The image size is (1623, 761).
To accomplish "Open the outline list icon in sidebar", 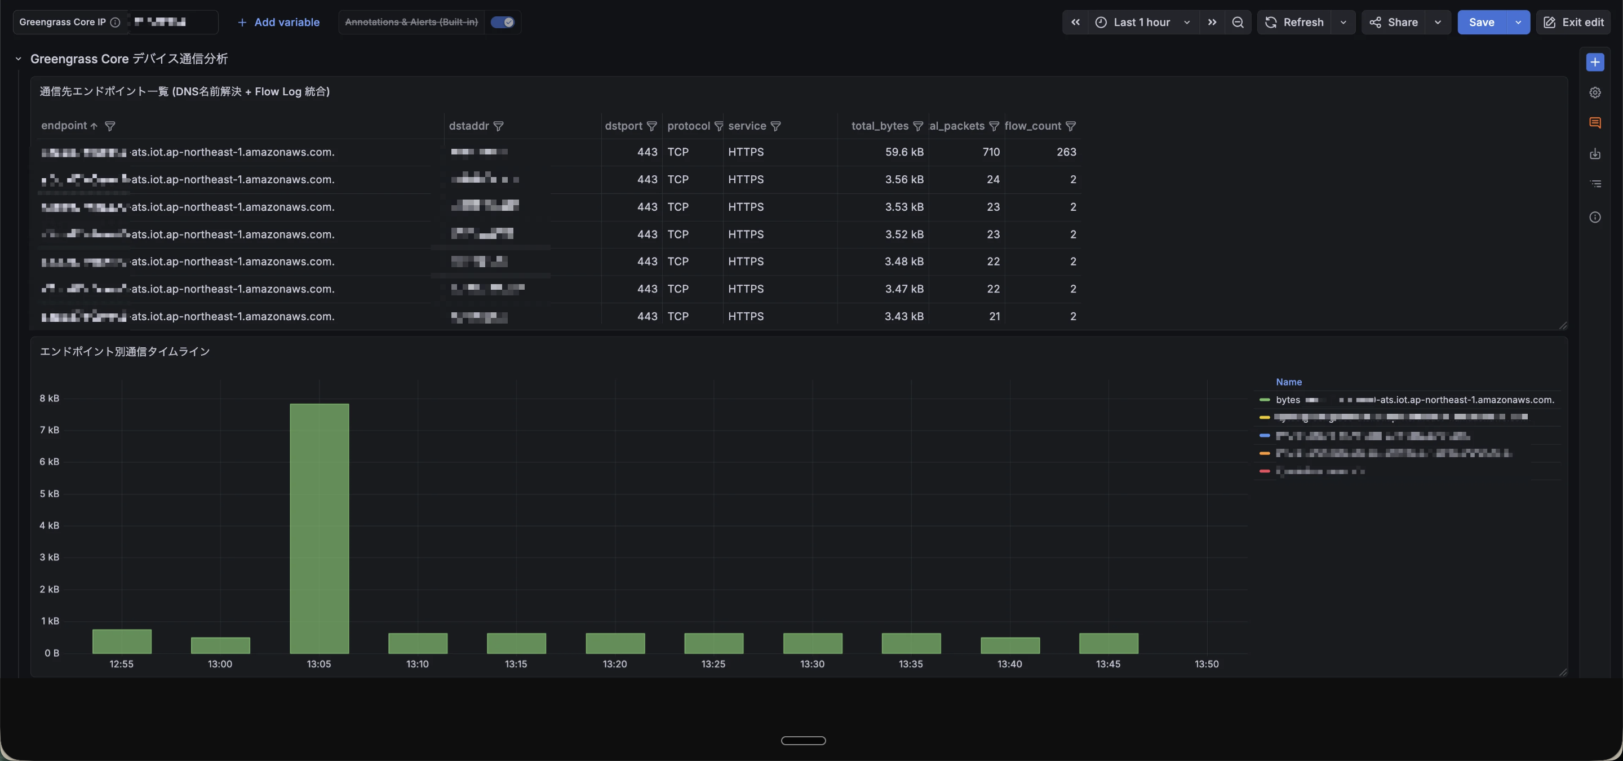I will (1595, 184).
